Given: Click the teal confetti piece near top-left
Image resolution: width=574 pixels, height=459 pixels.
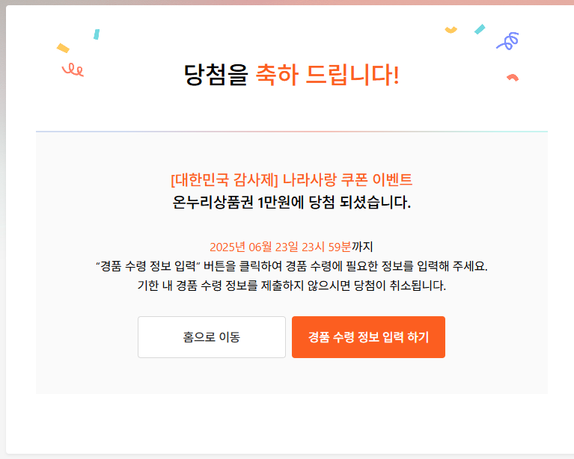Looking at the screenshot, I should tap(97, 34).
